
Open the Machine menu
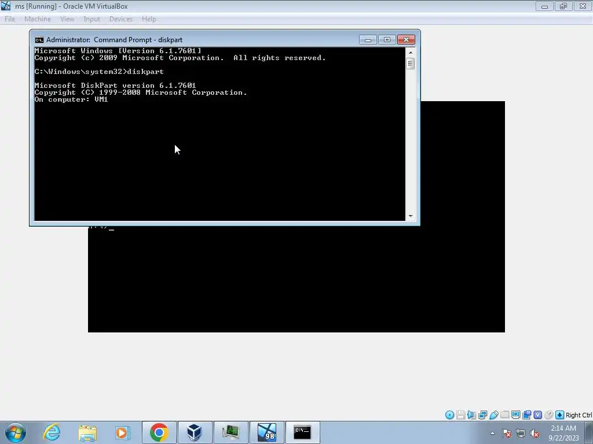38,19
